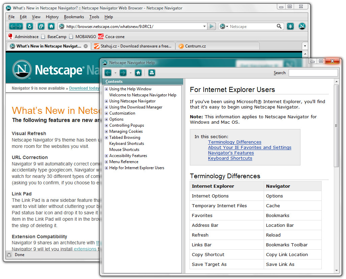The height and width of the screenshot is (279, 346).
Task: Follow the Keyboard Shortcuts link in Help content
Action: [x=230, y=158]
